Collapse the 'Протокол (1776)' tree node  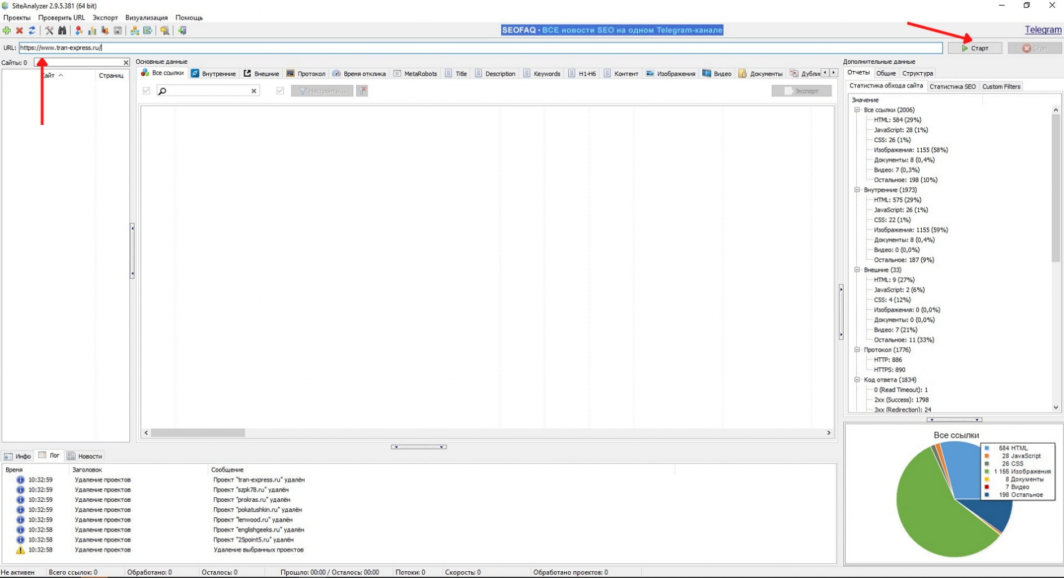[857, 350]
